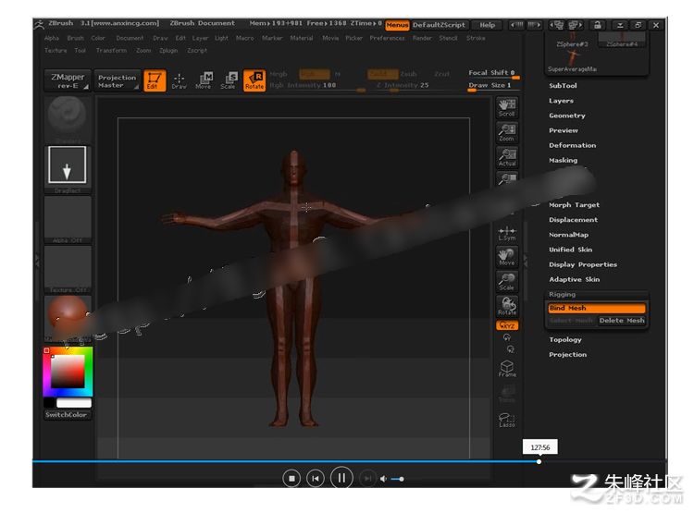
Task: Open the Zplugin menu
Action: pos(168,51)
